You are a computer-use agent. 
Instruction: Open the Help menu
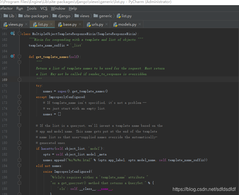click(73, 8)
